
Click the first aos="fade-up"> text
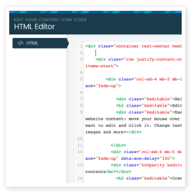(103, 86)
